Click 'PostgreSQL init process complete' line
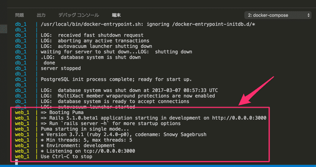The width and height of the screenshot is (316, 167). (116, 79)
